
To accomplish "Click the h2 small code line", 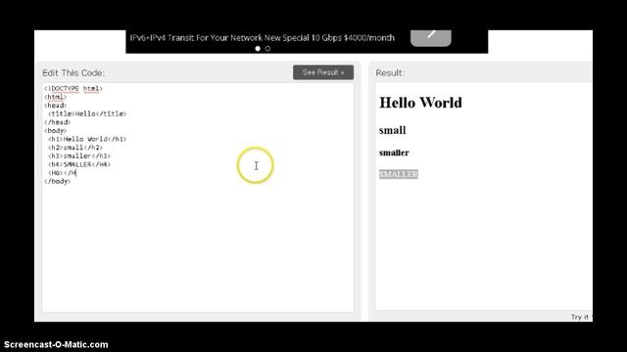I will [75, 148].
